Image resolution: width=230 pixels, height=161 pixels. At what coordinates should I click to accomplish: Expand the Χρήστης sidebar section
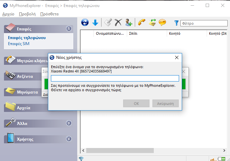pos(69,139)
